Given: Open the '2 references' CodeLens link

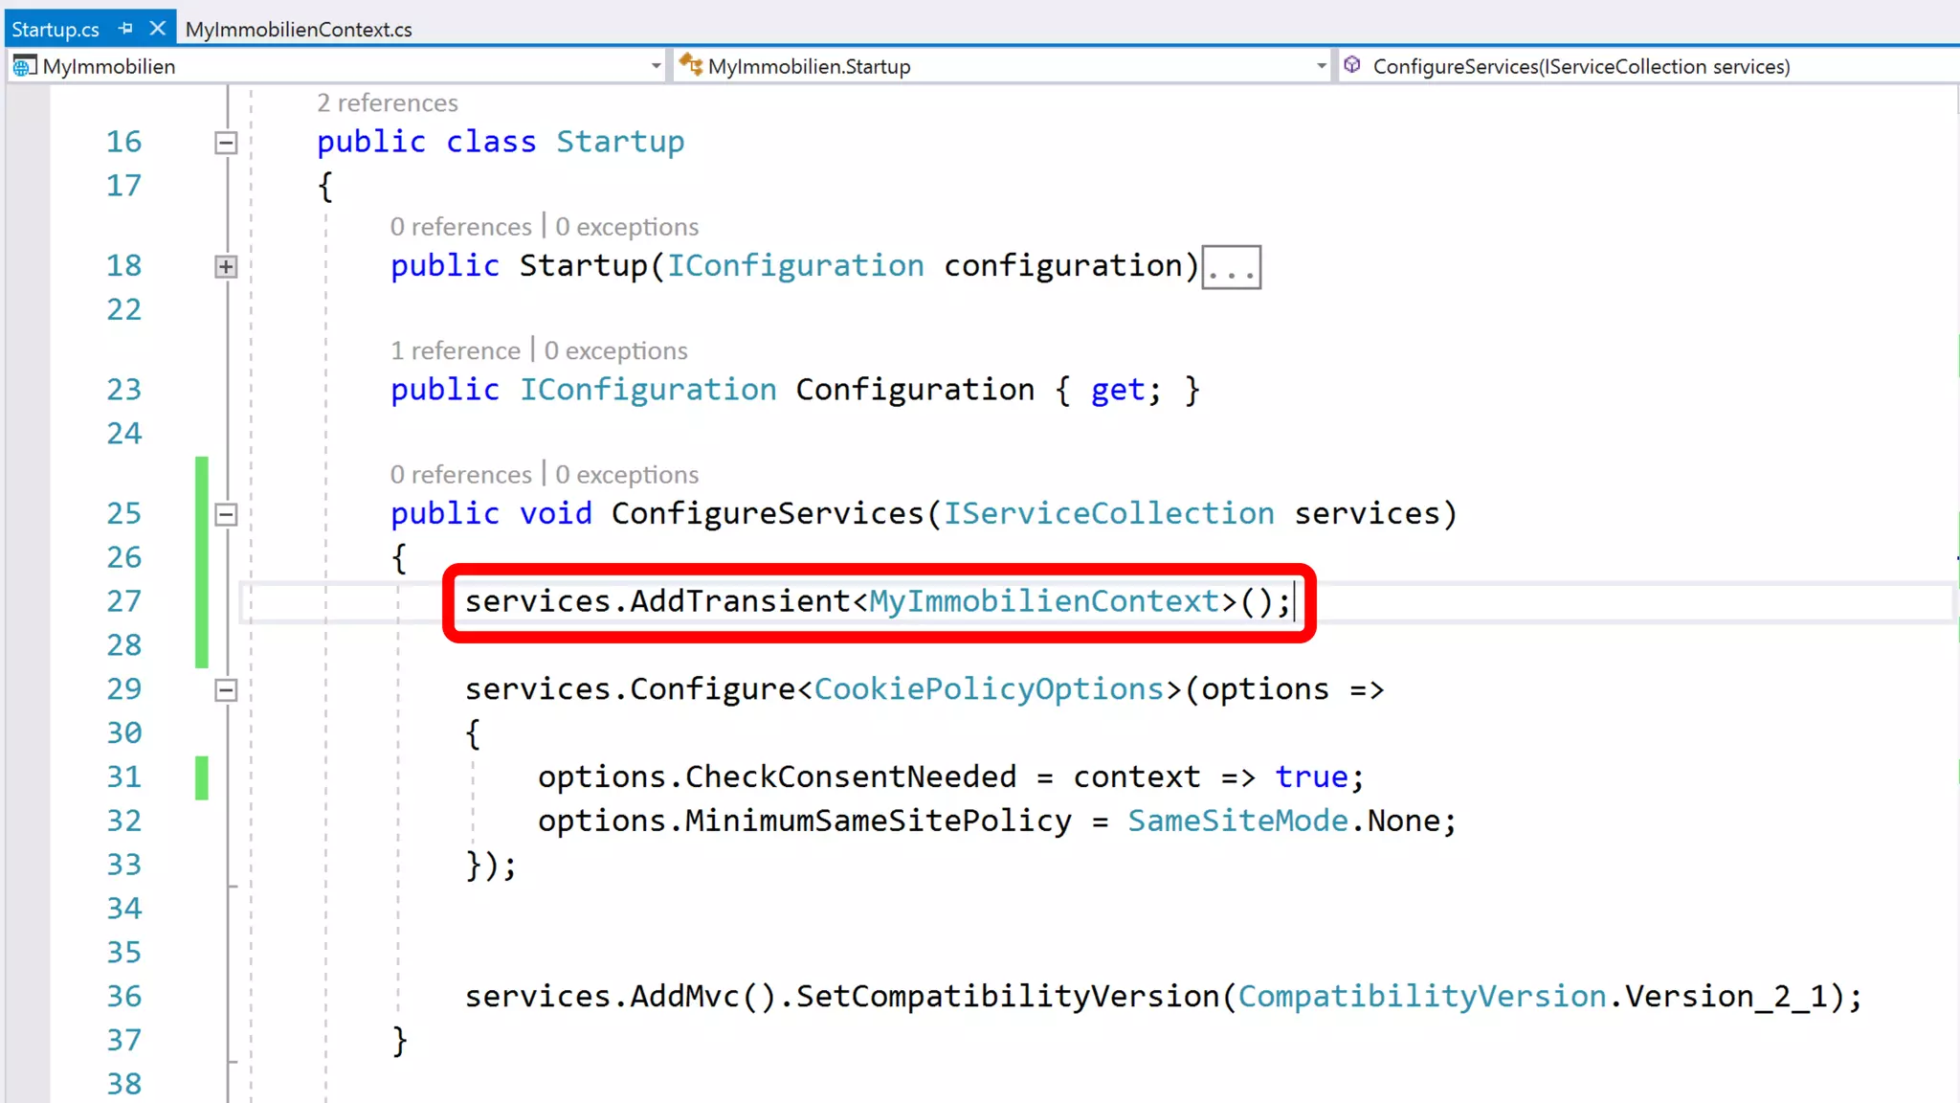Looking at the screenshot, I should [x=388, y=102].
